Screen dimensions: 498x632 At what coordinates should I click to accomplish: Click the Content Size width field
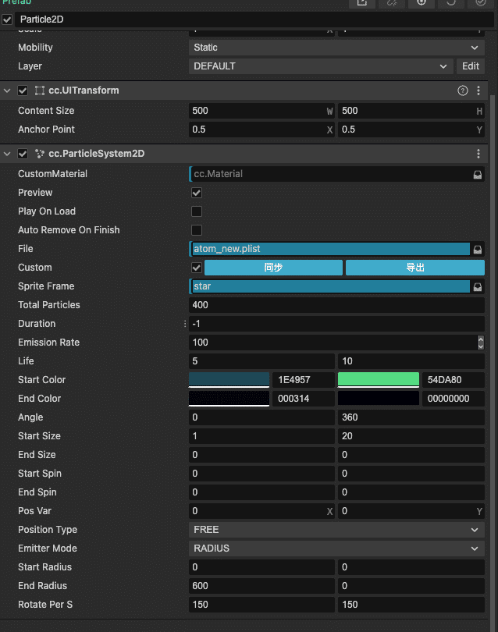261,111
